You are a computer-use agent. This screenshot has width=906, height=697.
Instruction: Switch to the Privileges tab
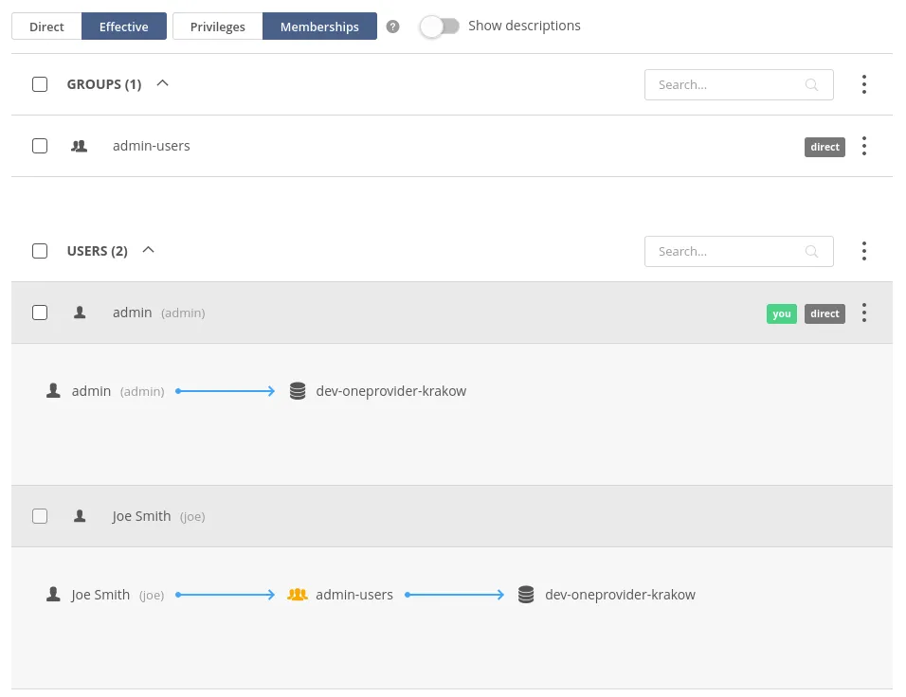pos(217,27)
